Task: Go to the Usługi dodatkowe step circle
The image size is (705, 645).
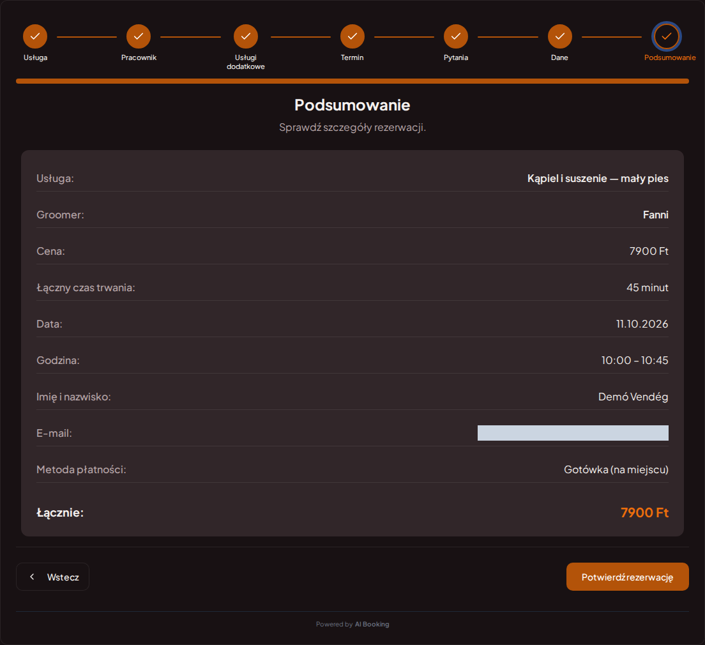Action: tap(245, 36)
